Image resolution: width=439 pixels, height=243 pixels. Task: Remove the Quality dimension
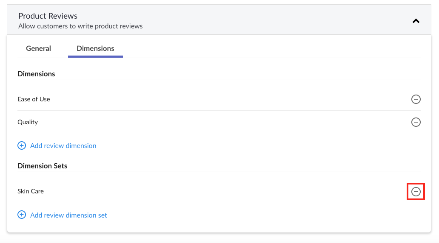coord(416,122)
